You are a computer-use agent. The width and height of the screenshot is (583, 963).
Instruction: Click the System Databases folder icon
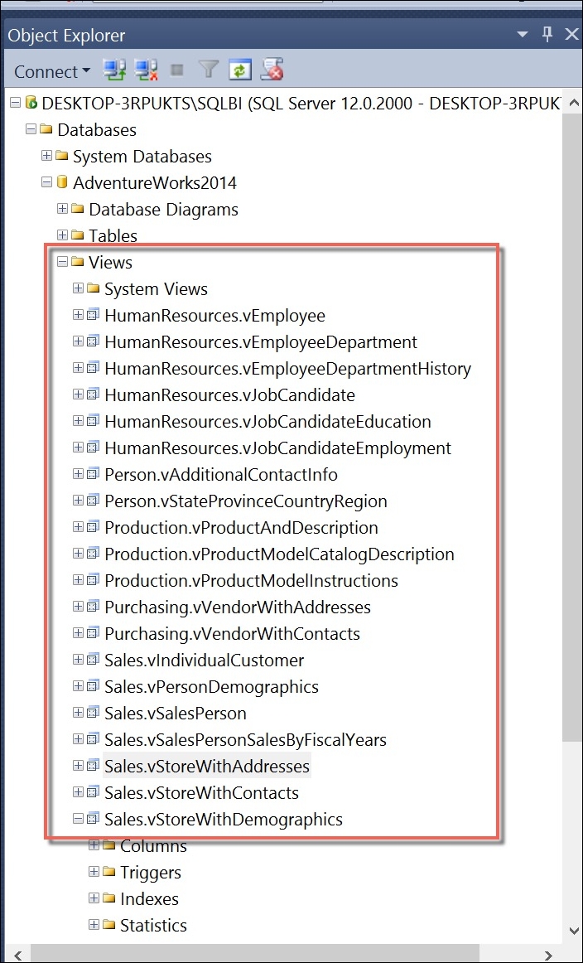click(x=61, y=156)
